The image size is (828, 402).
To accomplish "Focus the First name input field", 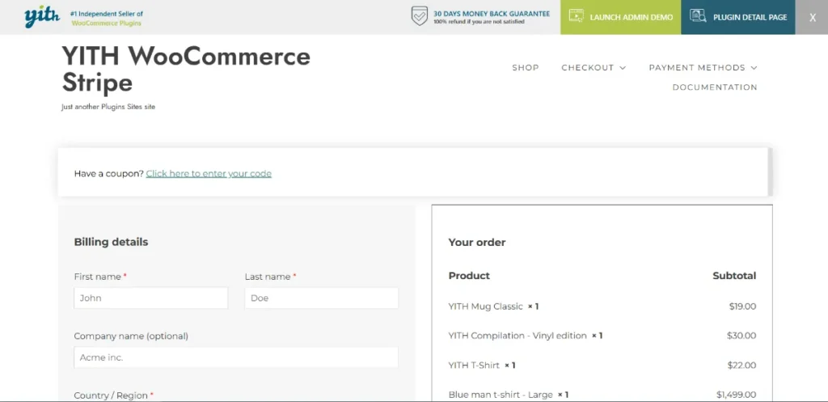I will 150,298.
